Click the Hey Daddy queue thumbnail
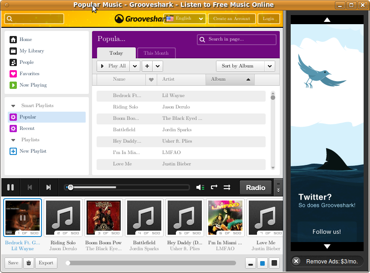 [185, 217]
